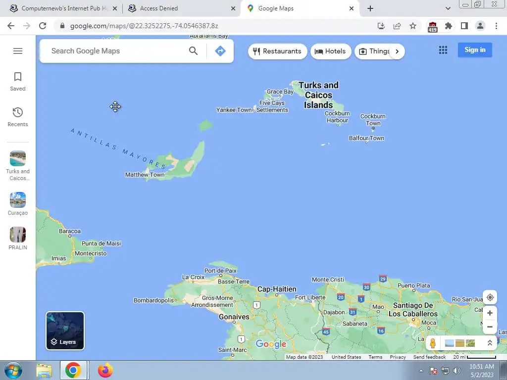Open File Explorer from taskbar
This screenshot has height=380, width=507.
click(x=44, y=371)
